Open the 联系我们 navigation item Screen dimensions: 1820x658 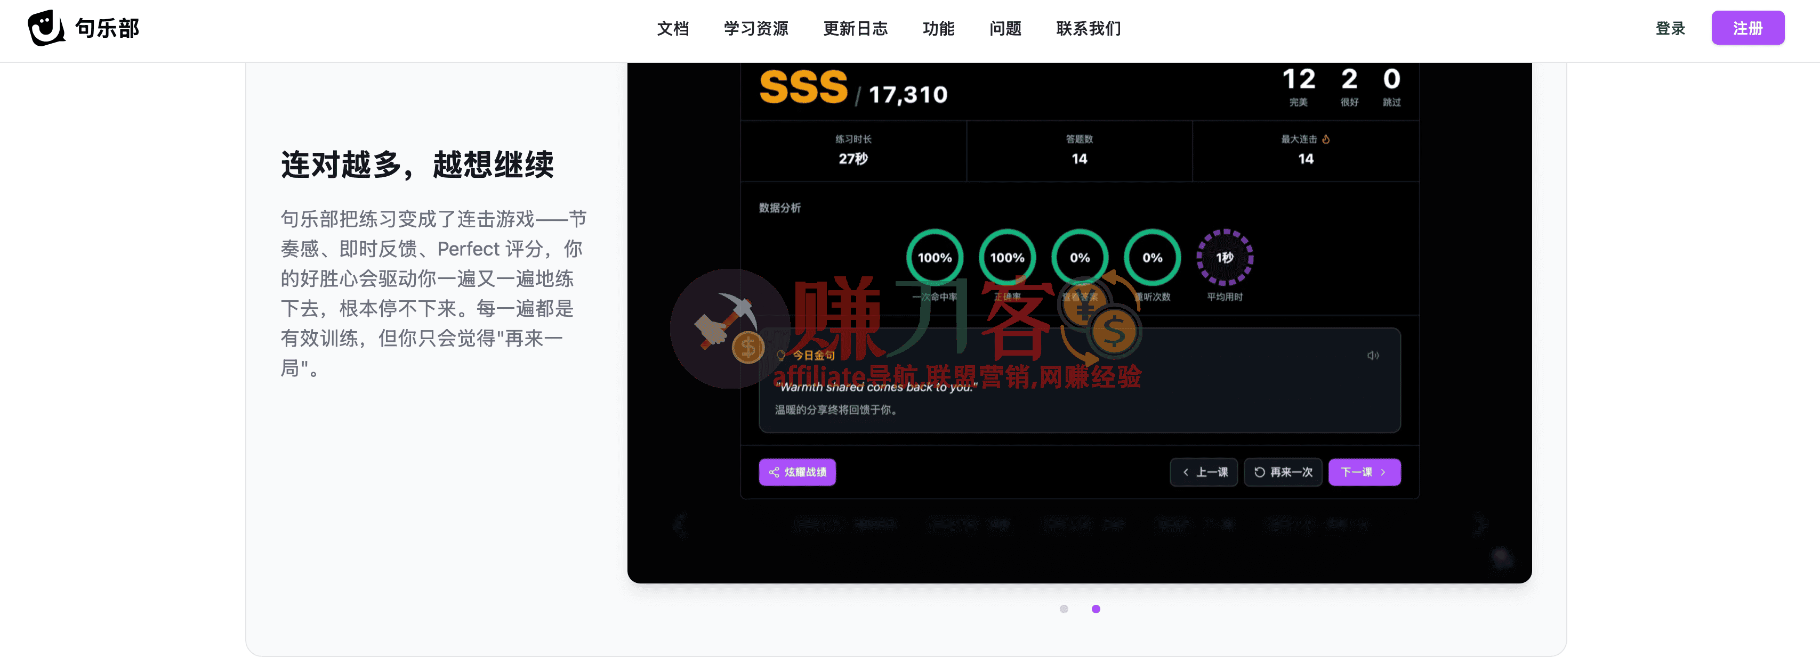coord(1088,28)
